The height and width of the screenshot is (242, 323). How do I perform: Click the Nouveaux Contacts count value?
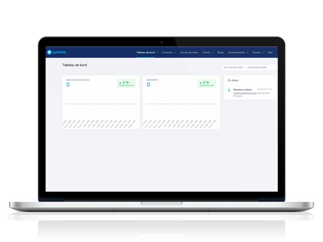[68, 84]
